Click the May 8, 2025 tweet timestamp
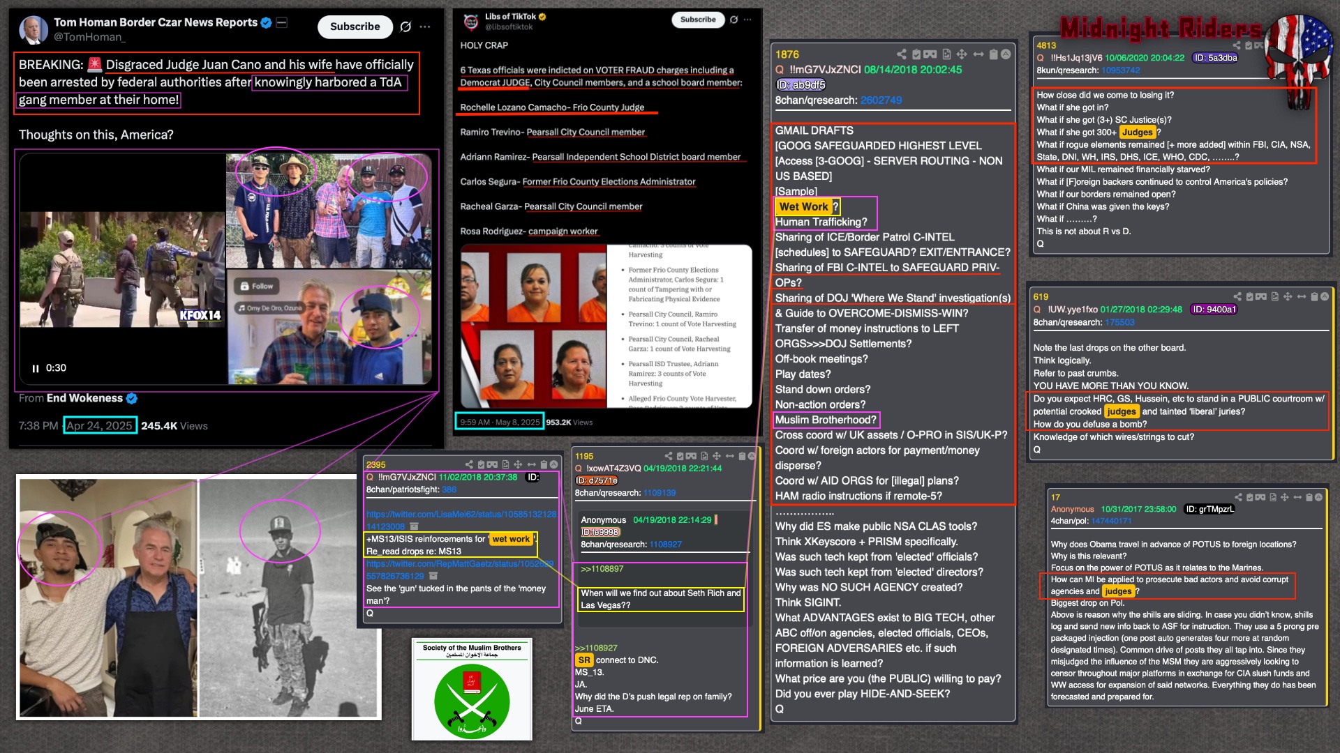Viewport: 1340px width, 753px height. (x=500, y=422)
